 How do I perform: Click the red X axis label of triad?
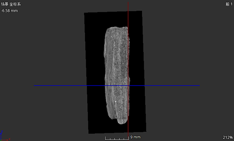point(9,139)
